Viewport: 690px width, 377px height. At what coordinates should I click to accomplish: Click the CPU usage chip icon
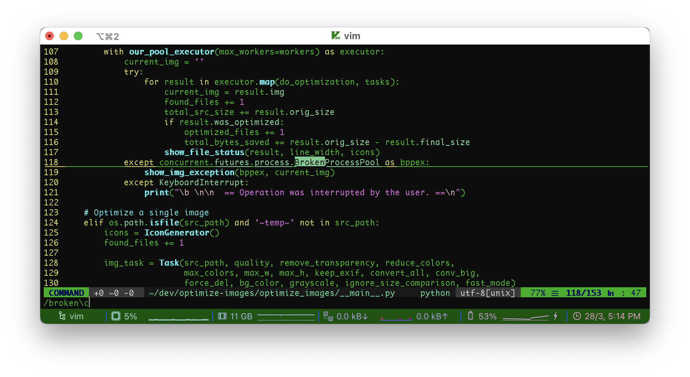[115, 316]
